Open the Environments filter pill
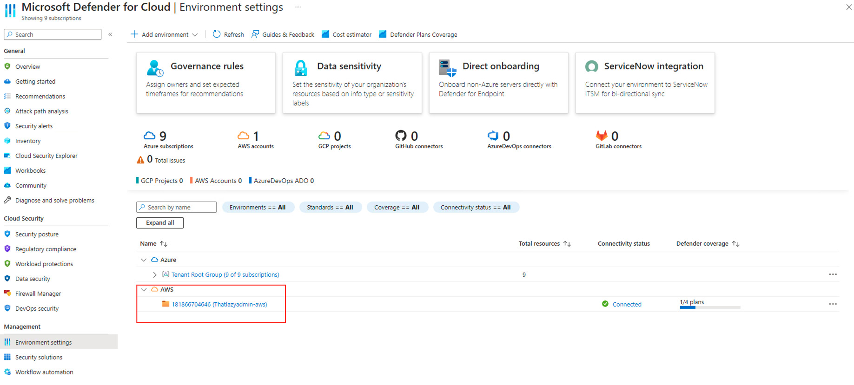854x385 pixels. tap(258, 208)
